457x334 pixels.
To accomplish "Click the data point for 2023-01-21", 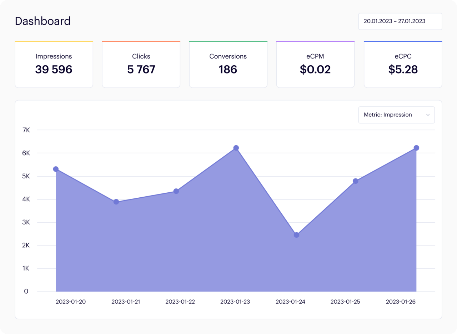I will (116, 202).
